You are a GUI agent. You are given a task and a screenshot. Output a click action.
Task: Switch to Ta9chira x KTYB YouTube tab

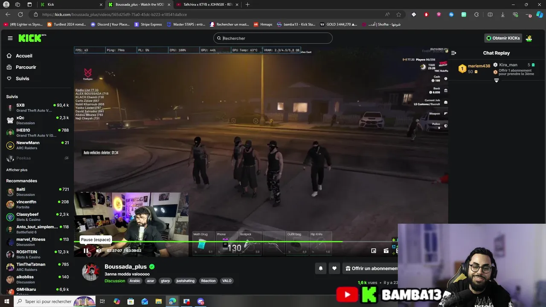click(207, 4)
